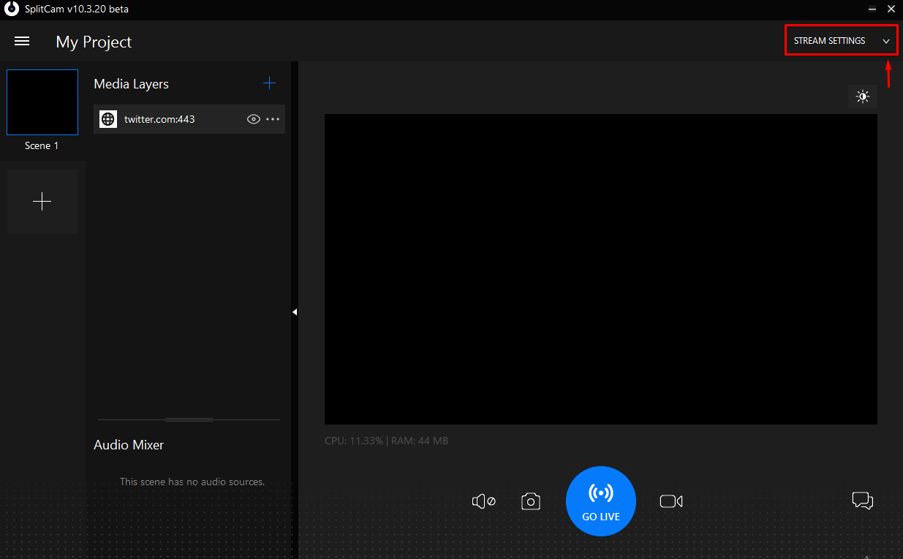
Task: Add a new media layer with plus icon
Action: (269, 83)
